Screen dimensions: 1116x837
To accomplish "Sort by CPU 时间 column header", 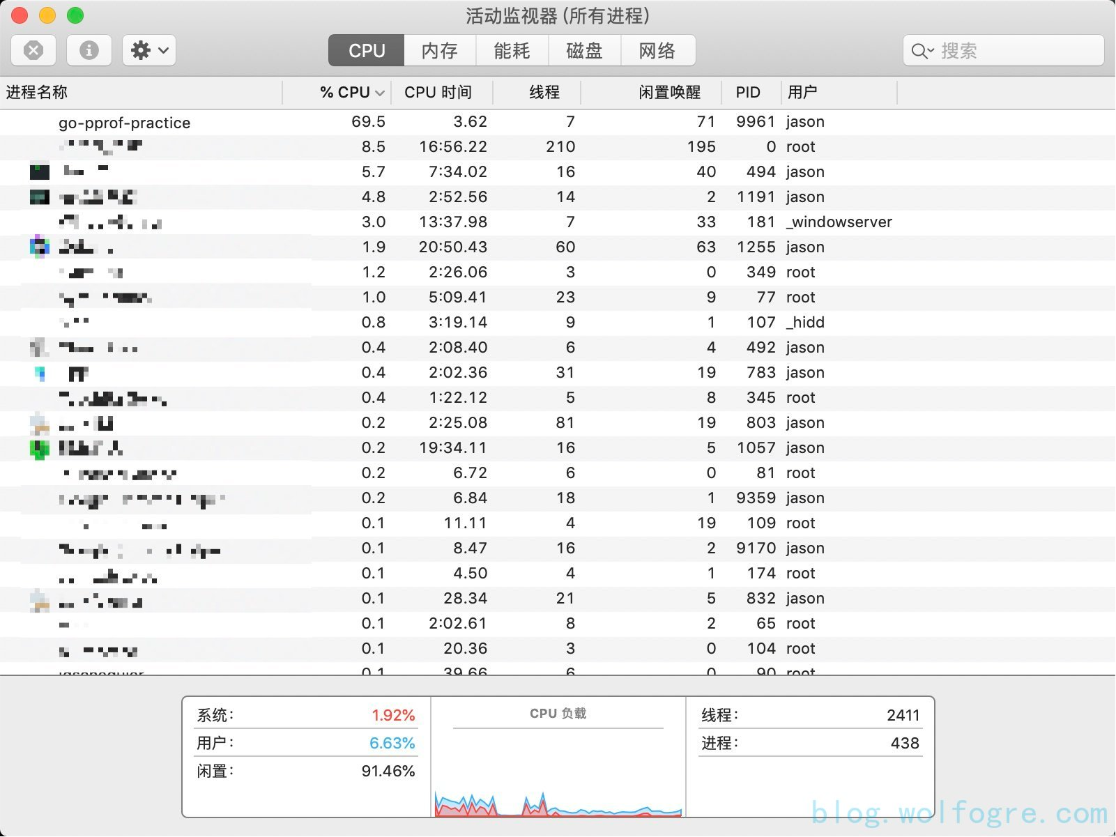I will [438, 92].
